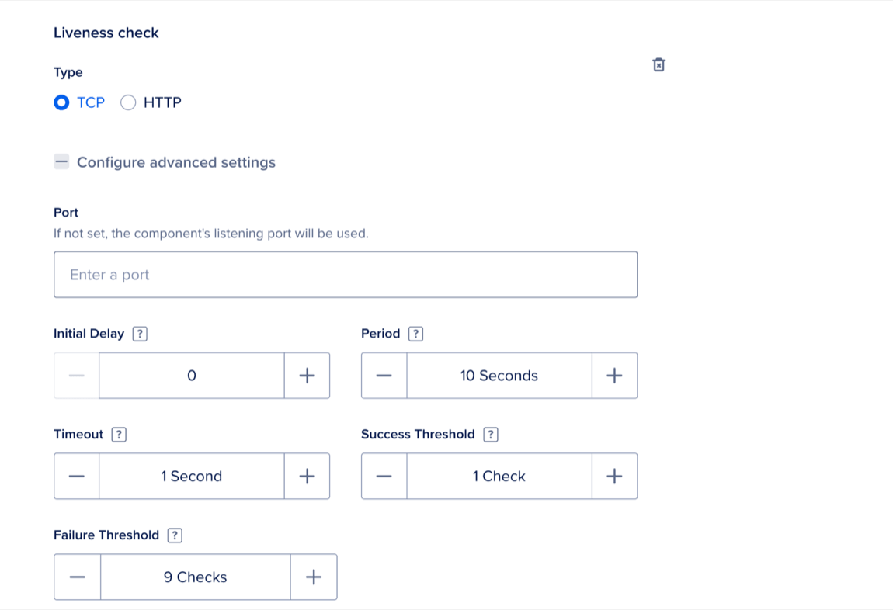Open the Initial Delay help tooltip icon
This screenshot has width=893, height=610.
click(x=140, y=334)
